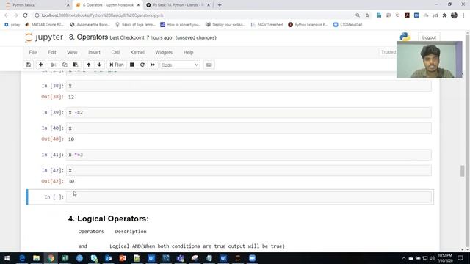Screen dimensions: 470x264
Task: Restart the kernel with the circular arrow
Action: coord(142,65)
